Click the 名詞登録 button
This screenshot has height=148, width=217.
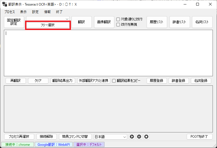pyautogui.click(x=201, y=81)
